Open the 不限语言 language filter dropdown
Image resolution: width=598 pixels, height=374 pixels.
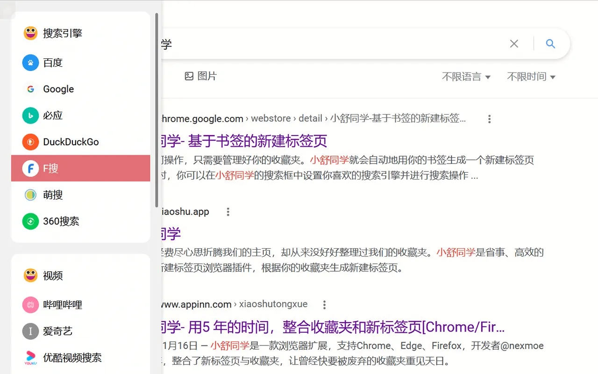click(466, 77)
